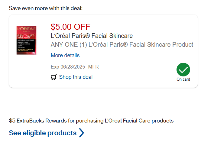The image size is (201, 141).
Task: Select the L'Oréal Paris® Facial Skincare title
Action: pos(92,36)
